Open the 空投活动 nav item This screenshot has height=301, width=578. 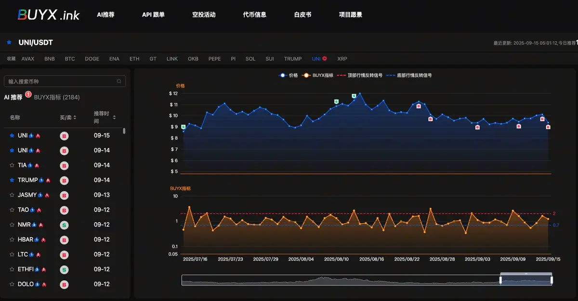click(x=204, y=14)
